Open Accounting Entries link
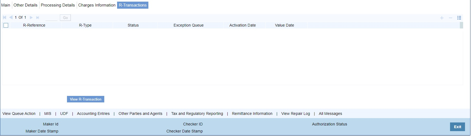 [x=93, y=114]
